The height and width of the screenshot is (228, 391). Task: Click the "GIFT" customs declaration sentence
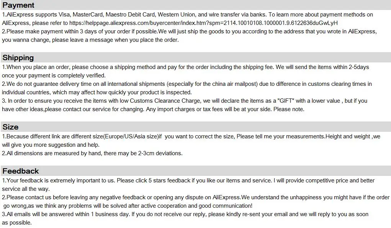click(185, 101)
